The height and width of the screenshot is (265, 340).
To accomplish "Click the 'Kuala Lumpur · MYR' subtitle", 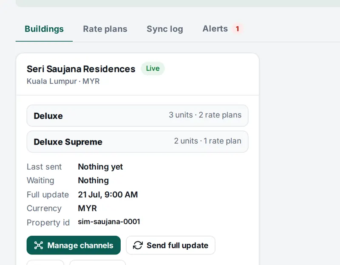I will (63, 81).
